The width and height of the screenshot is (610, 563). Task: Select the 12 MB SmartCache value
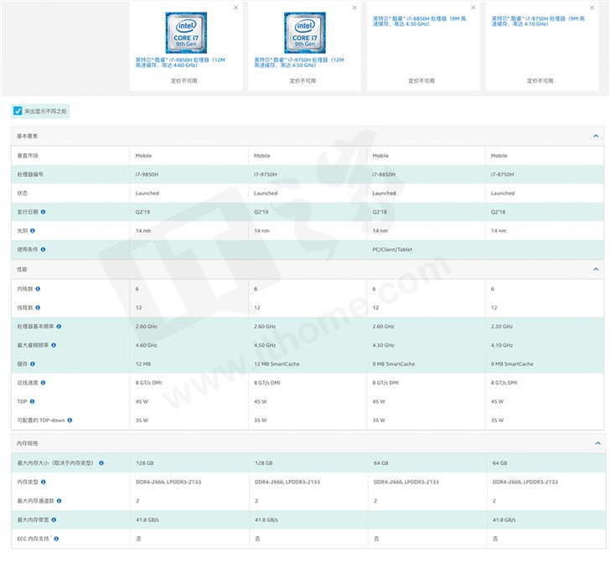coord(277,364)
